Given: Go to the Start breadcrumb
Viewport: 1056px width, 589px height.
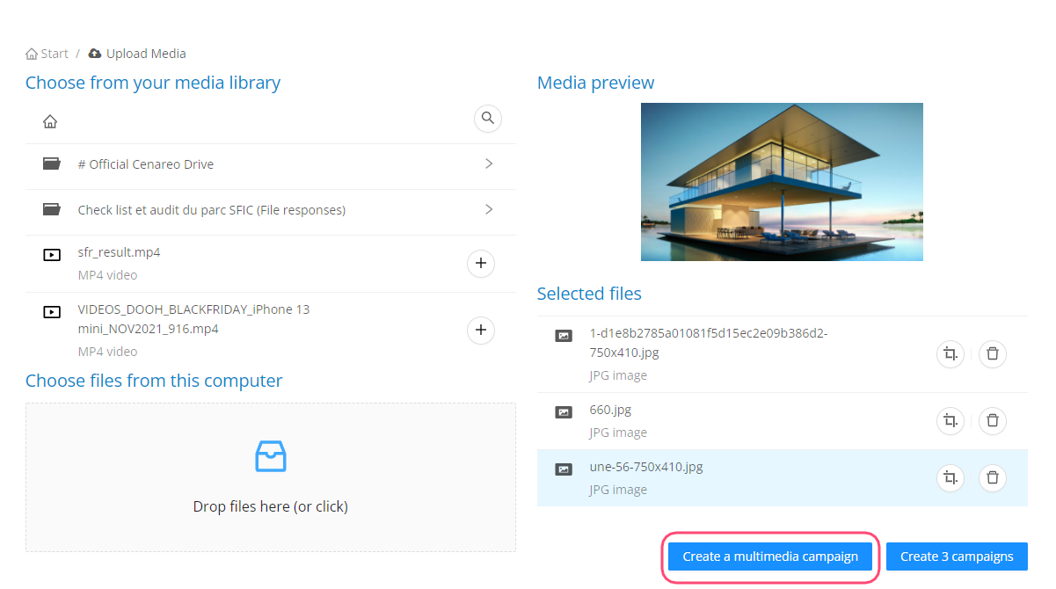Looking at the screenshot, I should pyautogui.click(x=47, y=54).
